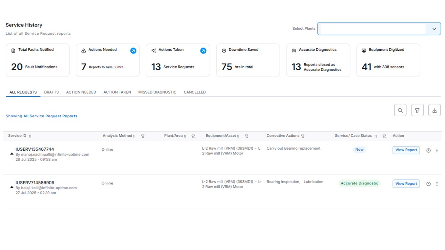445x250 pixels.
Task: Open the three-dot menu for IUSERV714586909
Action: coord(437,184)
